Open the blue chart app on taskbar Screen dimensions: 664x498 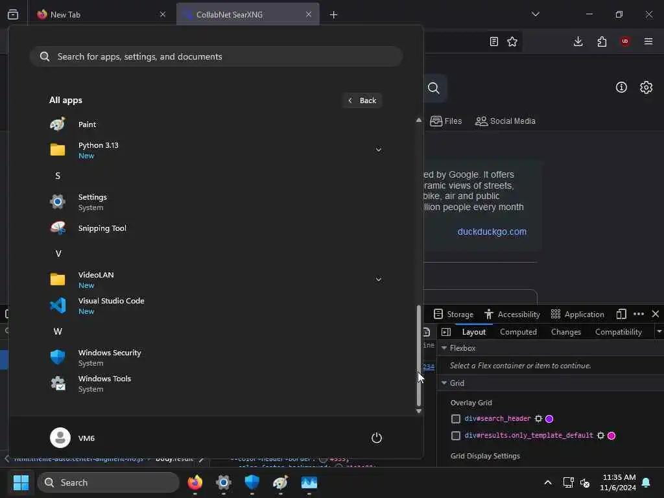click(309, 482)
